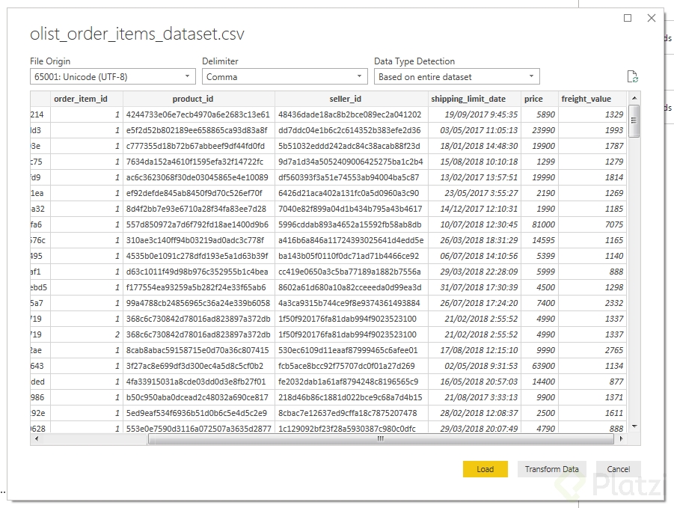Select the freight_value column header
Viewport: 674px width, 508px height.
point(586,99)
